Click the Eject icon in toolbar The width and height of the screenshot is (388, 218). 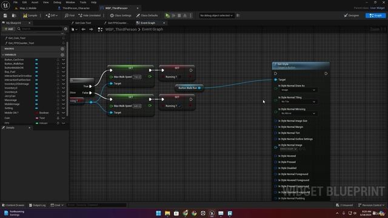(x=185, y=16)
